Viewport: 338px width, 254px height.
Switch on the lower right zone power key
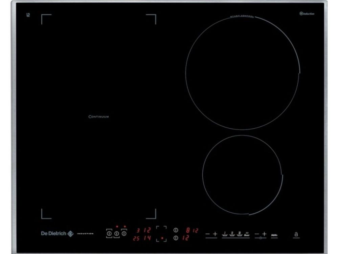click(176, 238)
